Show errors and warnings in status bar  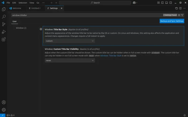[10, 115]
